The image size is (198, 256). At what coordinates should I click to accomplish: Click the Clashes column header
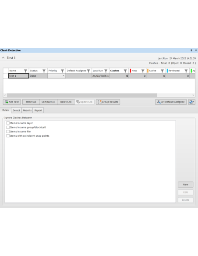coord(119,71)
